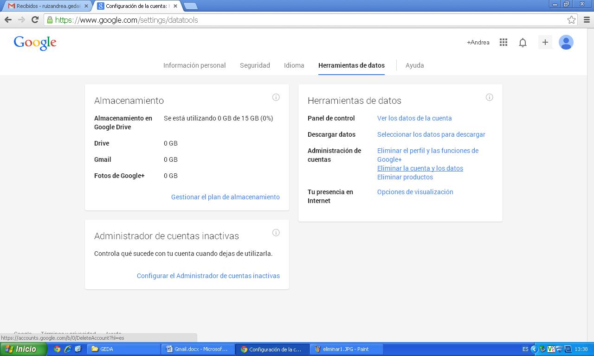This screenshot has width=594, height=356.
Task: Bookmark this page with the star icon
Action: coord(571,20)
